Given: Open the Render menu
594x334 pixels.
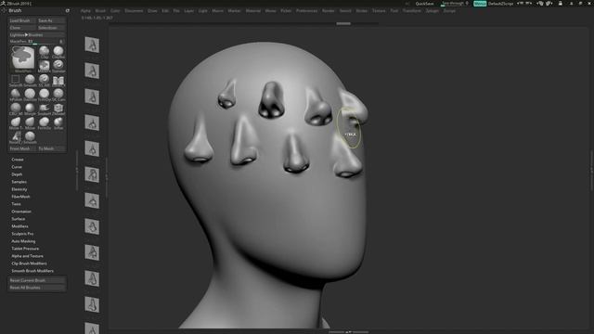Looking at the screenshot, I should click(328, 10).
